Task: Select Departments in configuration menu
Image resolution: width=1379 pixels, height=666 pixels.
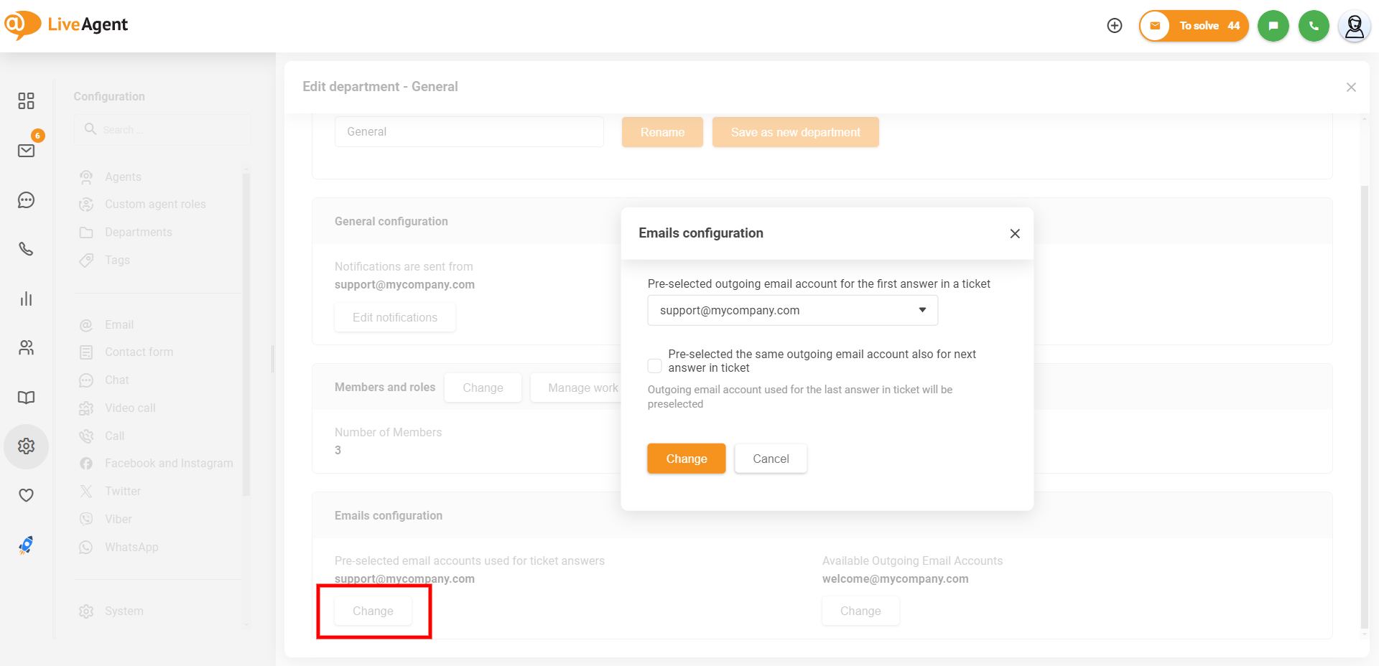Action: point(138,233)
